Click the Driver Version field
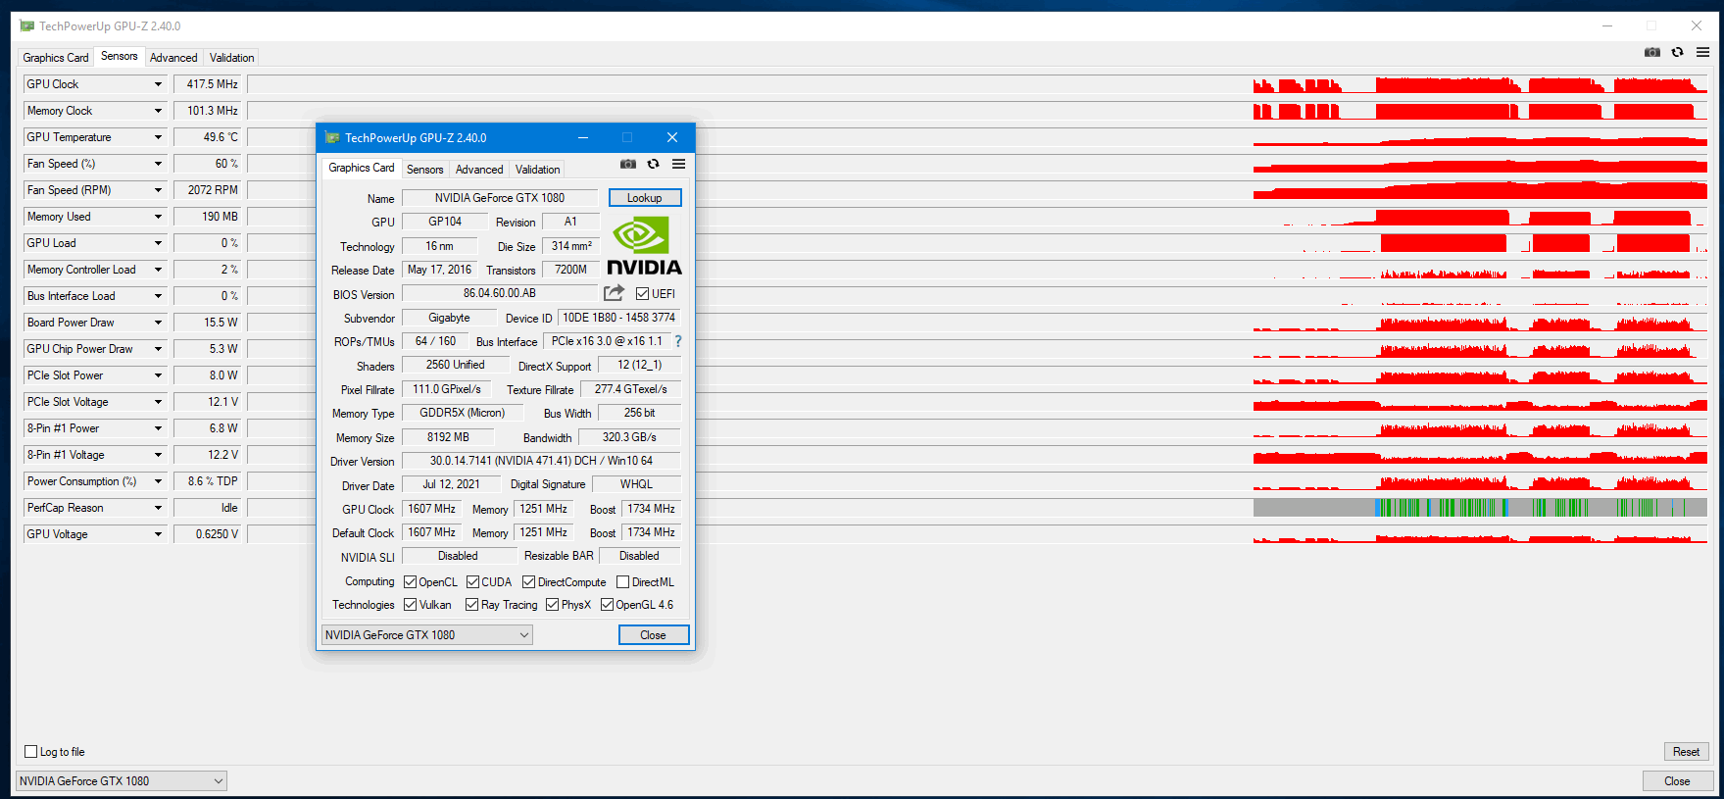 (x=541, y=461)
